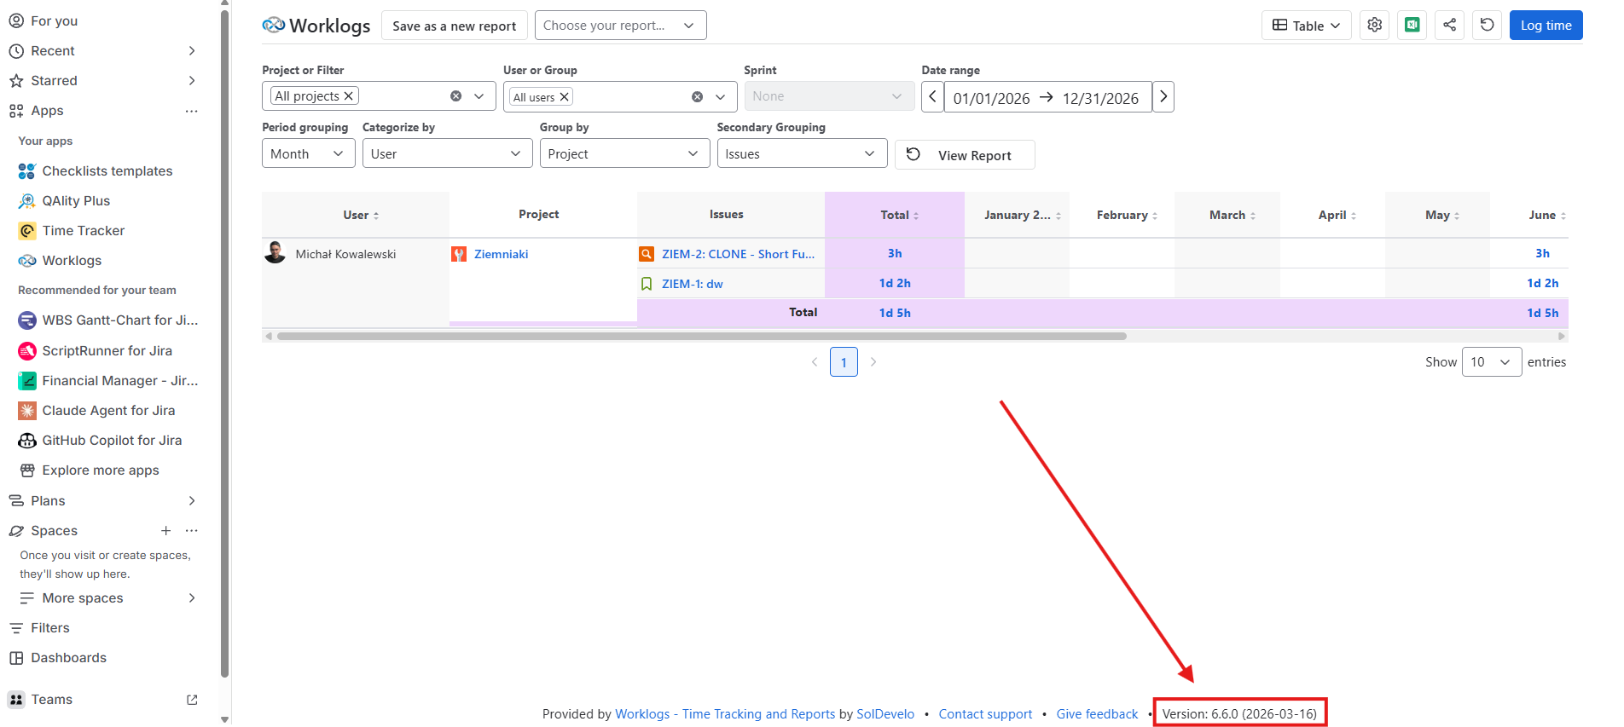
Task: Go to the previous date range
Action: (x=933, y=97)
